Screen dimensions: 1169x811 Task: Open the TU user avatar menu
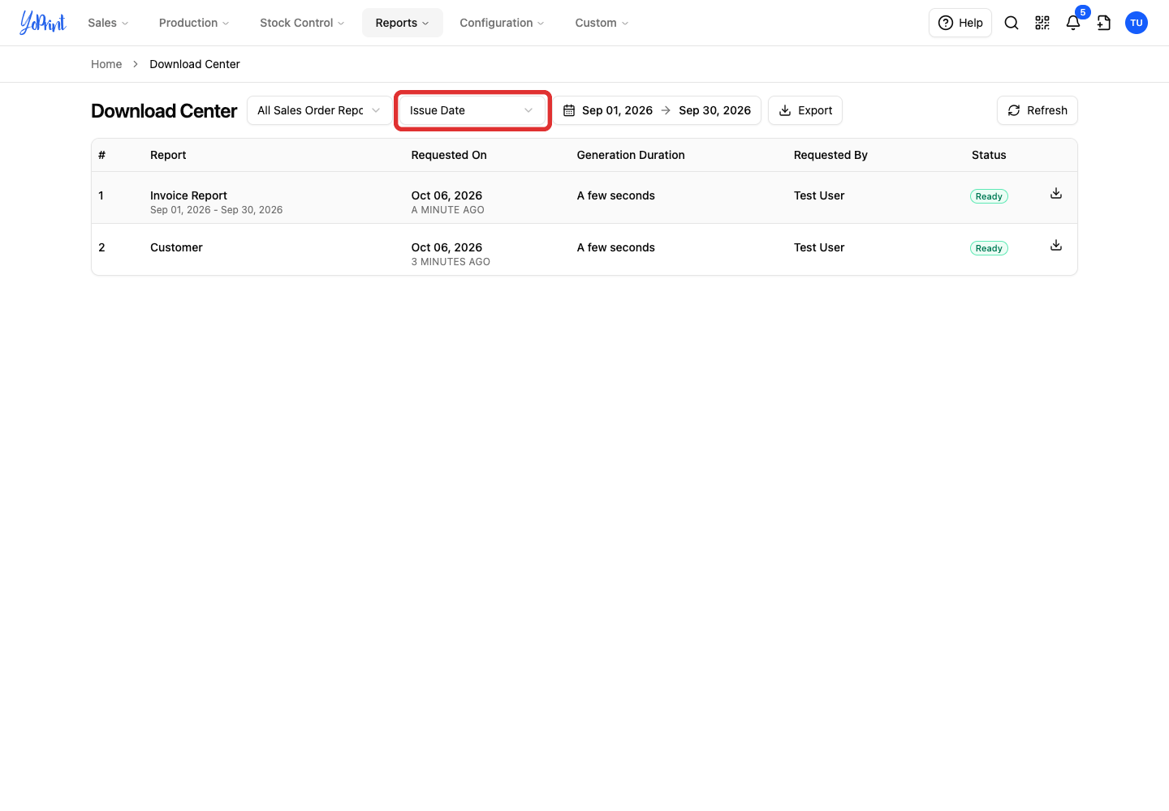point(1137,23)
